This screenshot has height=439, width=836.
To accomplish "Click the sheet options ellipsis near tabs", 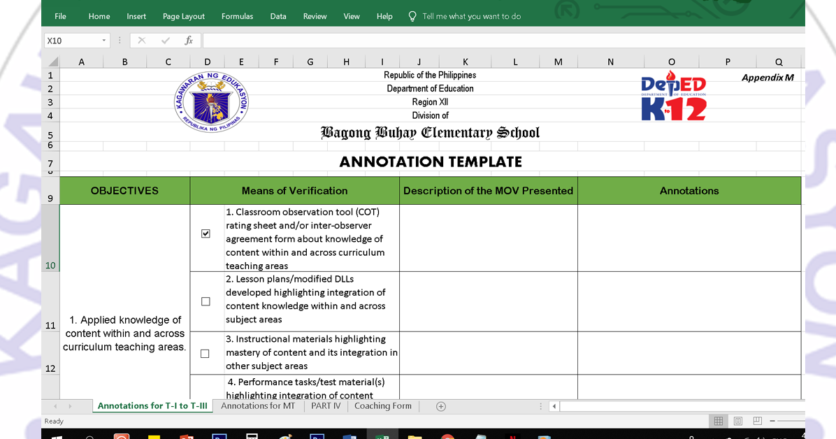I will [x=540, y=405].
